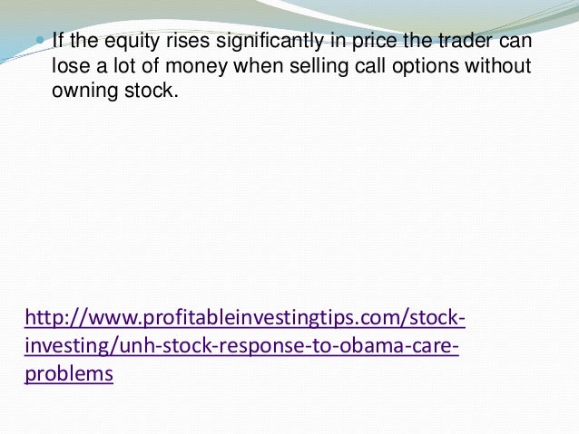Click the word 'without' ending the second line
Screen dimensions: 579x434
pyautogui.click(x=497, y=65)
